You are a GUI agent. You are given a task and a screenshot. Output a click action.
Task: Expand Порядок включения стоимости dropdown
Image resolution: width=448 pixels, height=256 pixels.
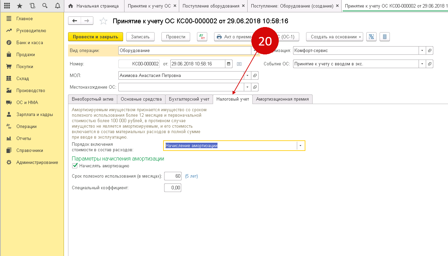(x=301, y=146)
